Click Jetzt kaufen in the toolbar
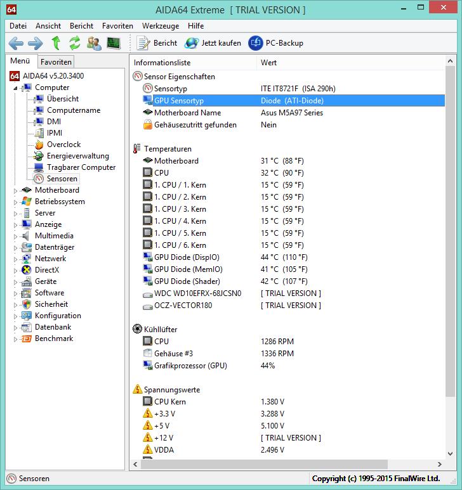The image size is (462, 490). (213, 43)
